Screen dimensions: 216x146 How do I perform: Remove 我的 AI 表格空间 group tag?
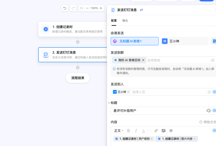143,60
